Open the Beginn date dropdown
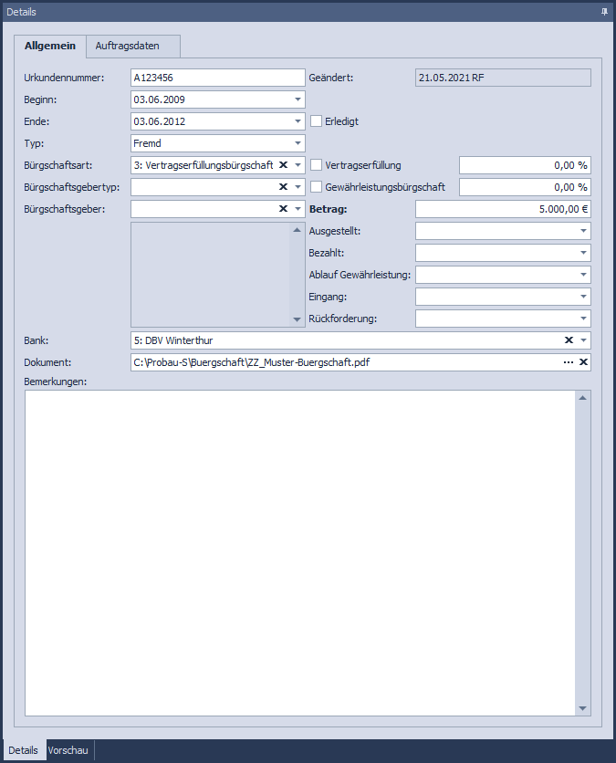The width and height of the screenshot is (616, 763). click(x=298, y=99)
